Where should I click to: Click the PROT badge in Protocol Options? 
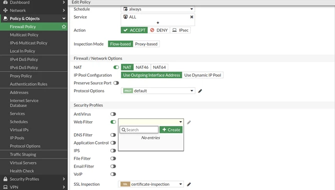point(128,91)
